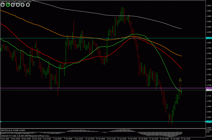Click the 24 Dec 2008 time axis label
Image resolution: width=212 pixels, height=140 pixels.
[x=4, y=139]
